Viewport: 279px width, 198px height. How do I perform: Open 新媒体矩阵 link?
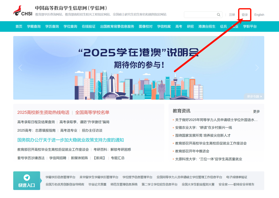point(79,158)
